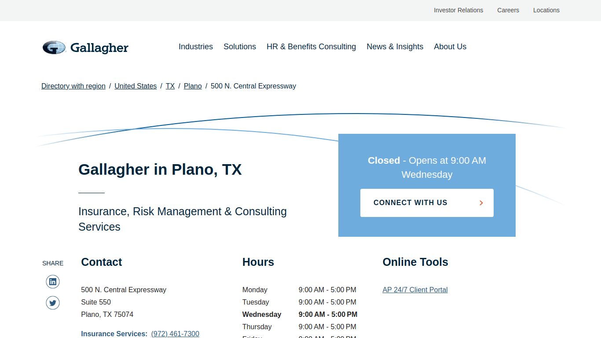
Task: Select the Gallagher in Plano, TX heading
Action: click(x=160, y=169)
